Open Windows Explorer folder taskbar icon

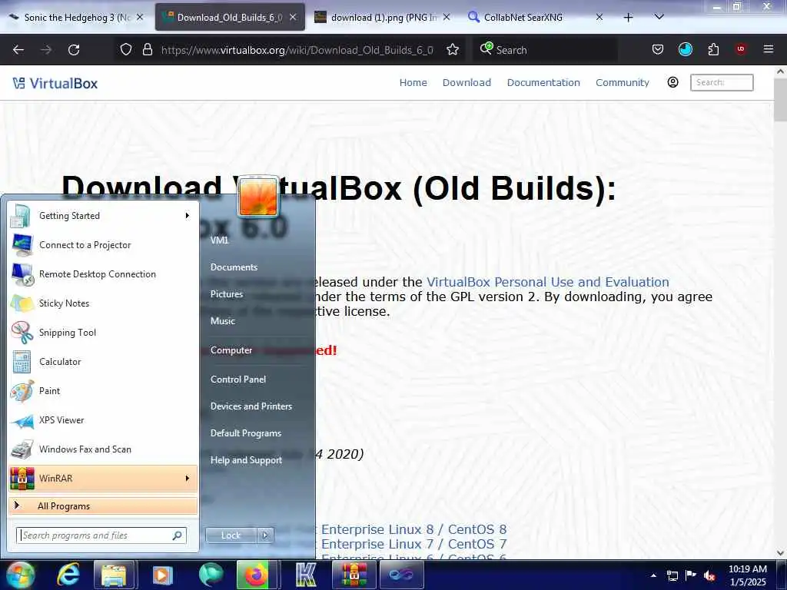(114, 575)
